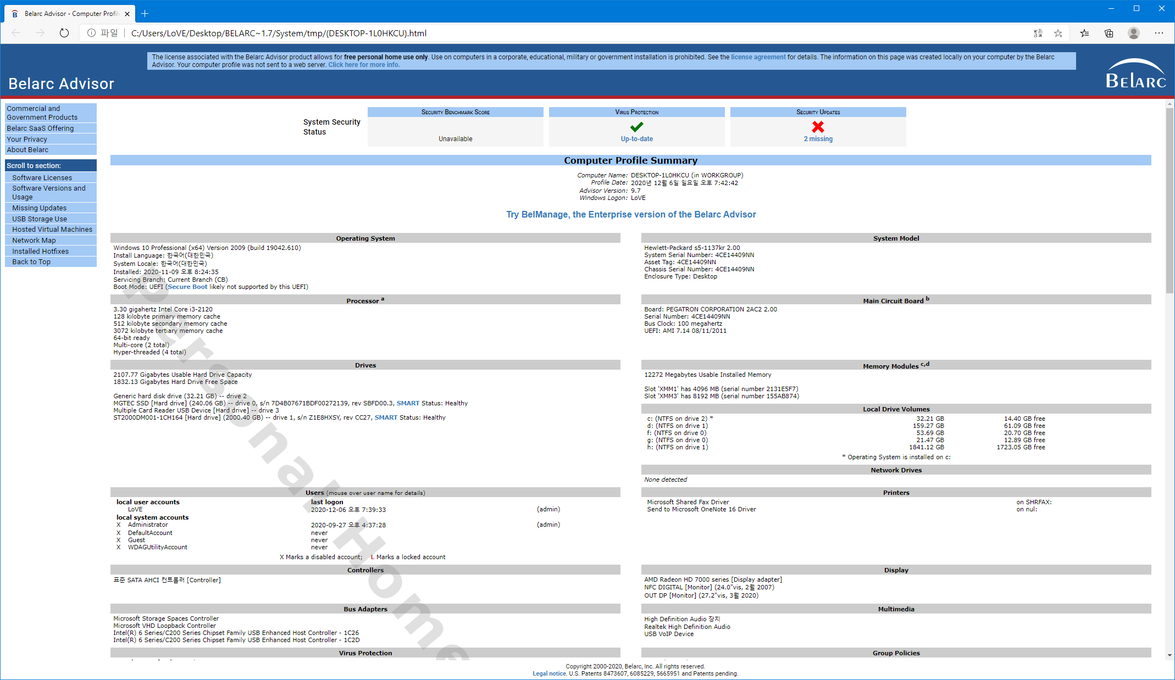Click the add to favorites star icon
The width and height of the screenshot is (1175, 680).
pyautogui.click(x=1058, y=33)
